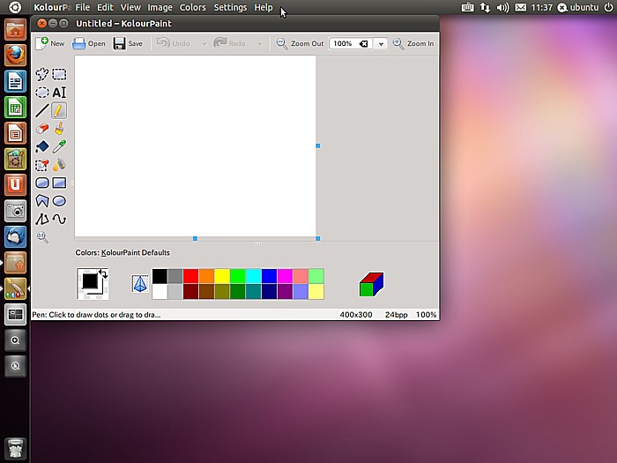Expand the Redo history dropdown arrow

[x=260, y=44]
